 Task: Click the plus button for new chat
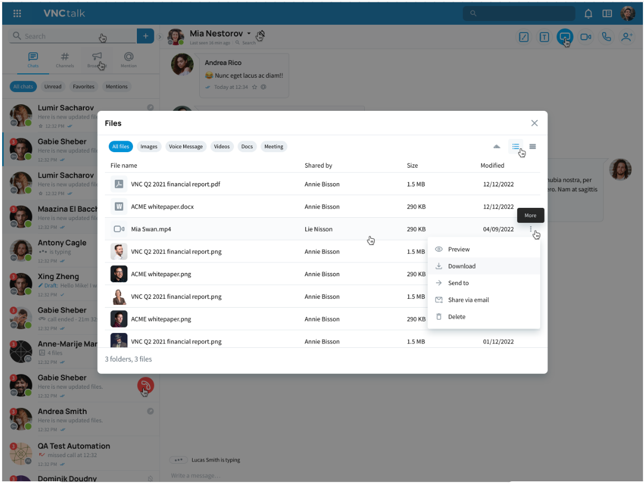tap(145, 36)
